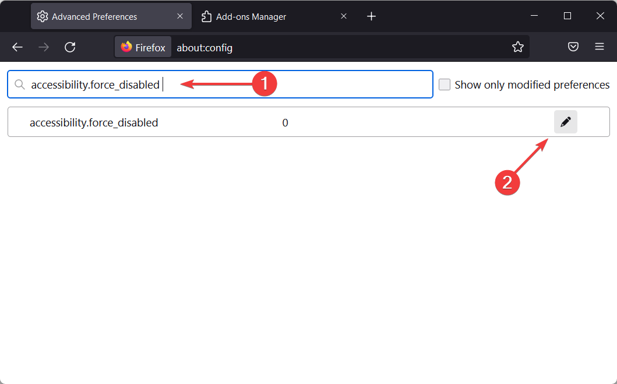Close the Advanced Preferences tab
This screenshot has height=384, width=617.
[x=180, y=16]
